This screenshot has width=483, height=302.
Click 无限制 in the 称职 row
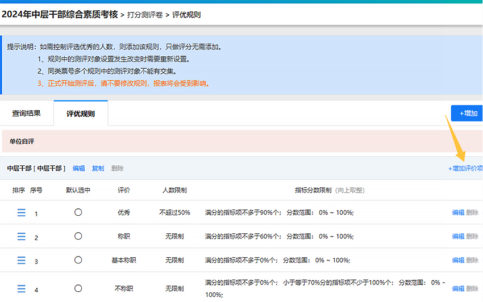tap(174, 236)
